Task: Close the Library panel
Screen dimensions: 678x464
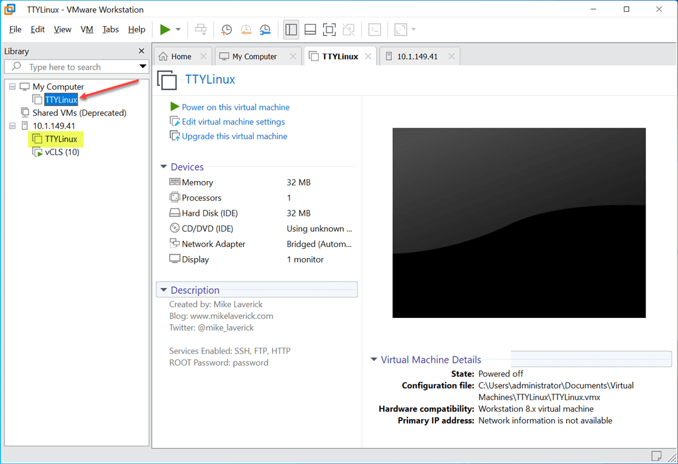Action: [x=141, y=51]
